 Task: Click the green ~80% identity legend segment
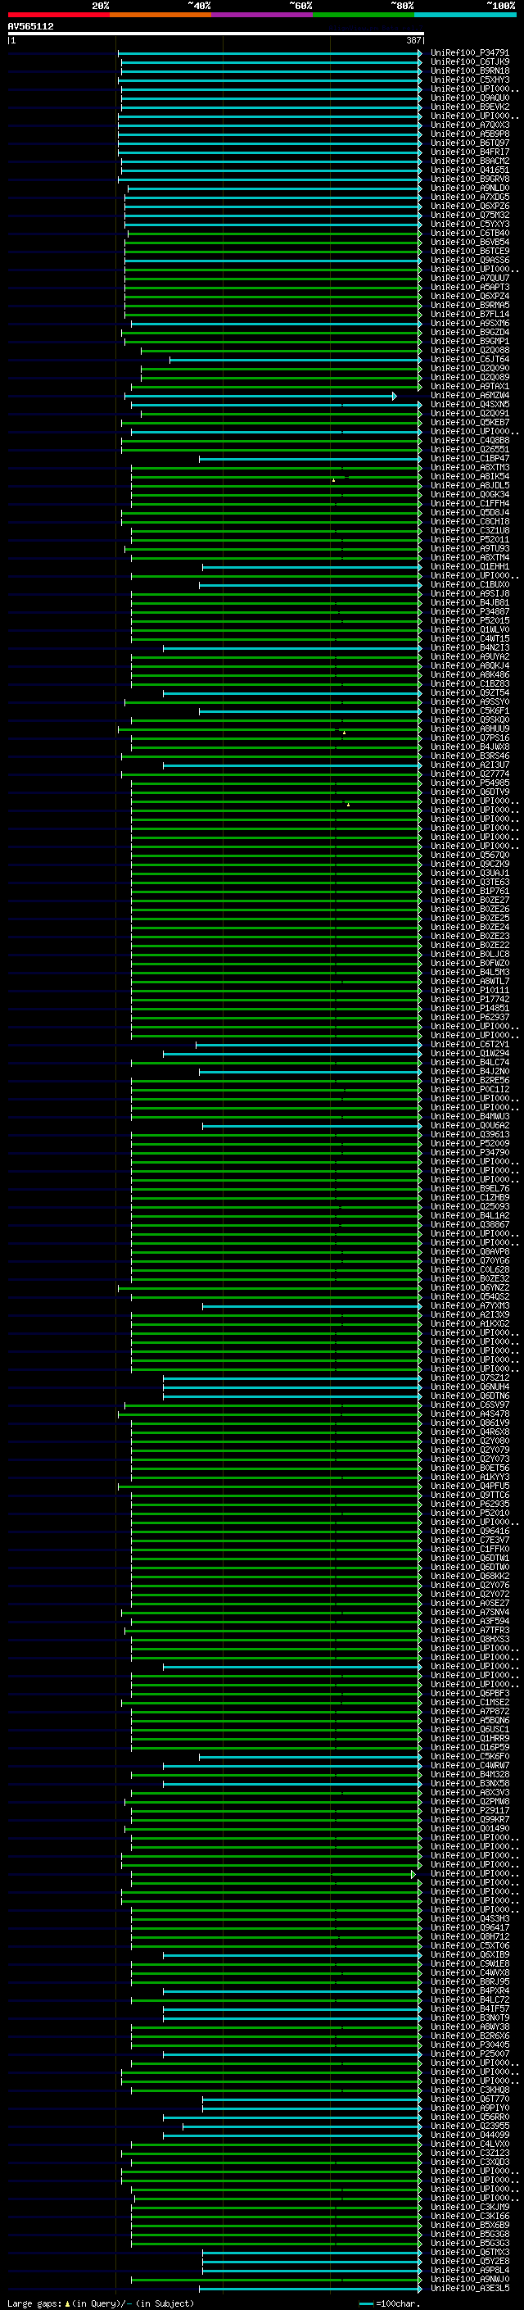[x=364, y=15]
